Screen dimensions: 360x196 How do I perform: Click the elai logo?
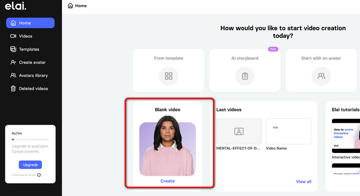click(x=16, y=6)
